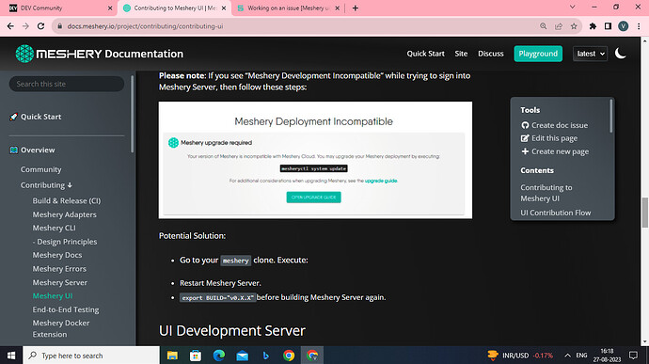
Task: Show hidden system tray icons
Action: [x=567, y=356]
